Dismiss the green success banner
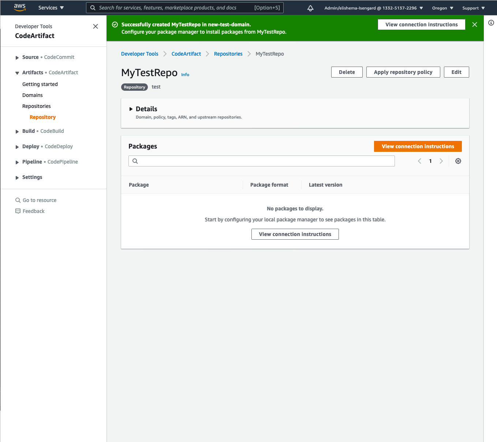The width and height of the screenshot is (497, 442). pyautogui.click(x=475, y=25)
